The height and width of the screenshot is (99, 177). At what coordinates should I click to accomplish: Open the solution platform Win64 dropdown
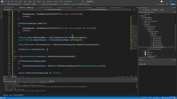[37, 4]
